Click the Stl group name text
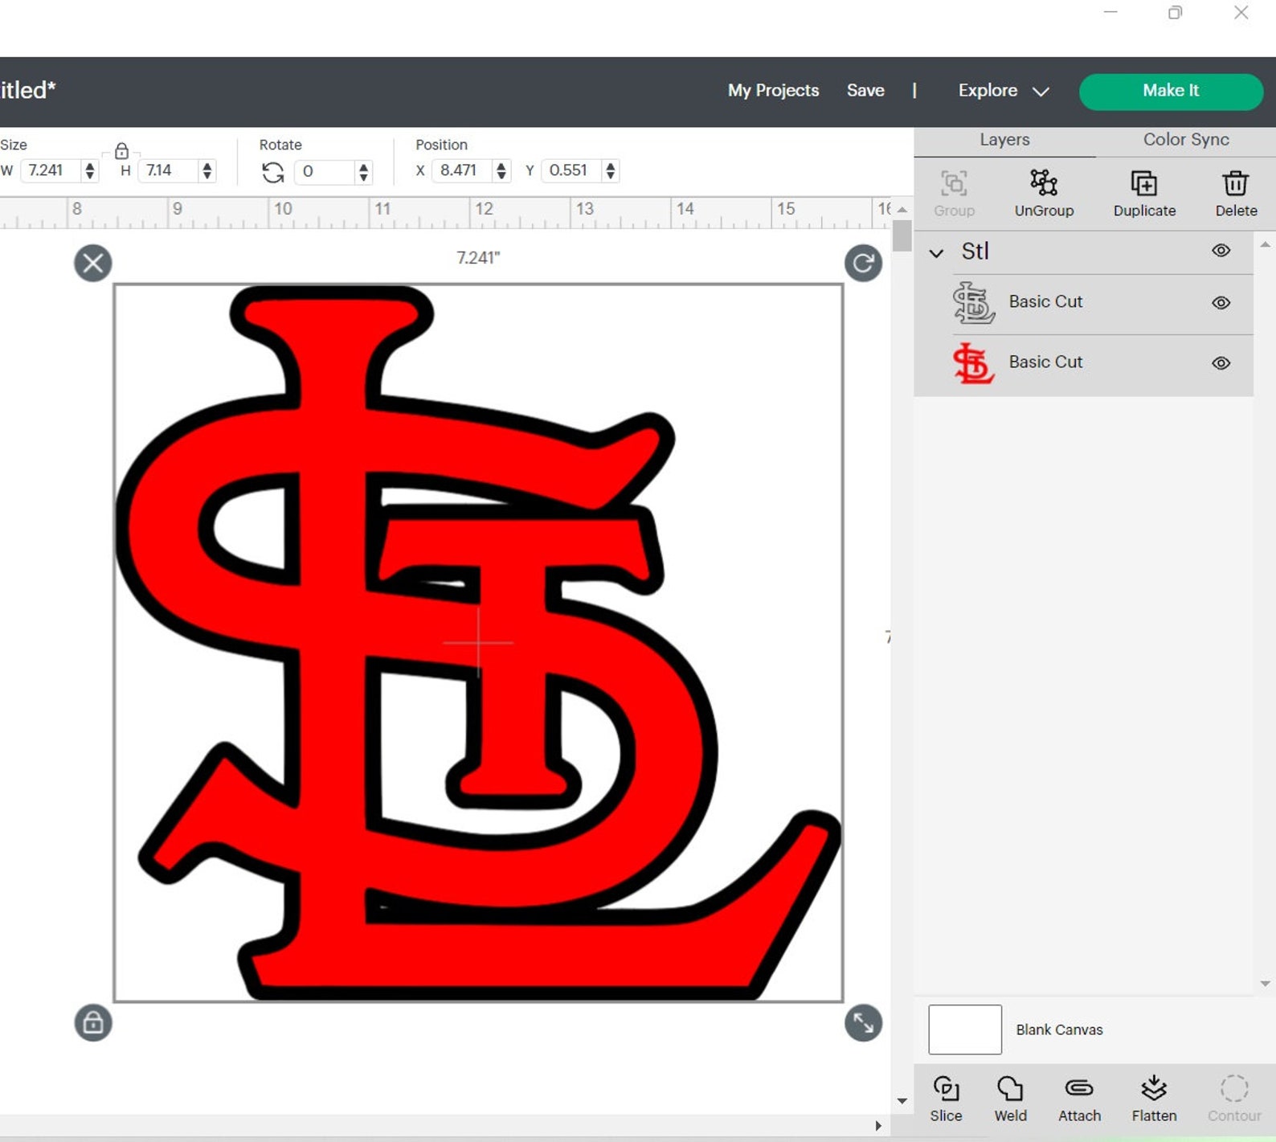Screen dimensions: 1276x1142 point(975,252)
